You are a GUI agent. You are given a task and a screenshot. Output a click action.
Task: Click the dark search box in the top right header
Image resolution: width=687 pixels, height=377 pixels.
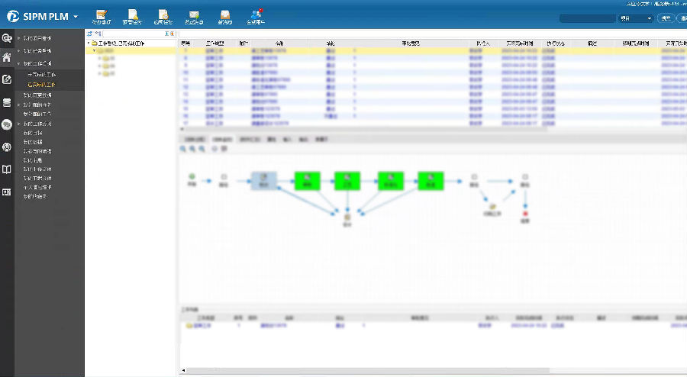pos(588,18)
